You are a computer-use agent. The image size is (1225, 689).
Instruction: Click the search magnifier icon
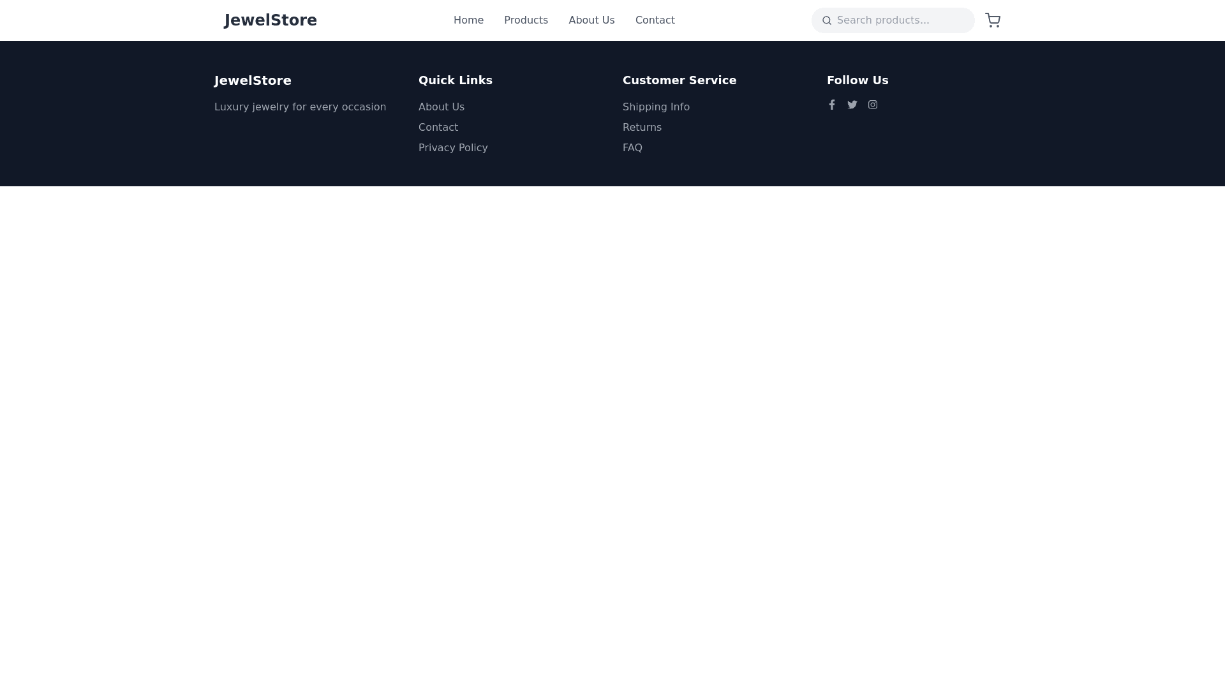click(827, 20)
